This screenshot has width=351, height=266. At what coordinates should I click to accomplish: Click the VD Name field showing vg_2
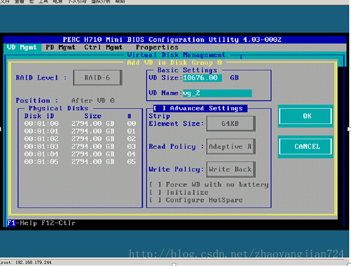pyautogui.click(x=217, y=93)
